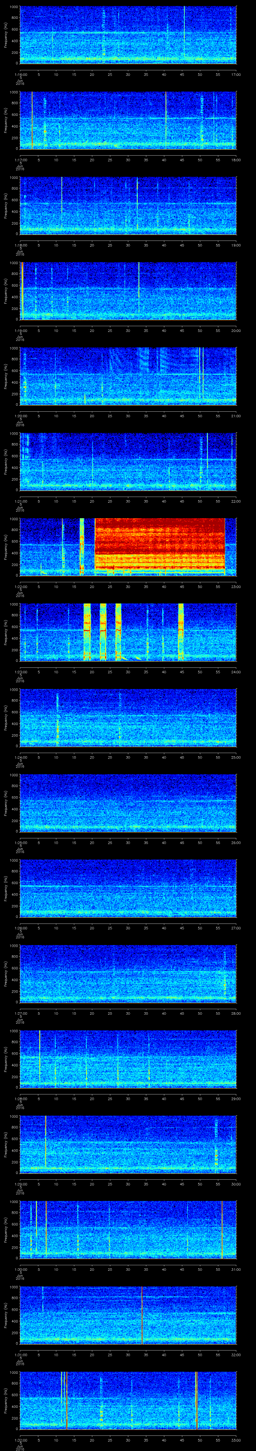The width and height of the screenshot is (256, 1451).
Task: Click the '1:29:00' start time label
Action: (x=21, y=1184)
